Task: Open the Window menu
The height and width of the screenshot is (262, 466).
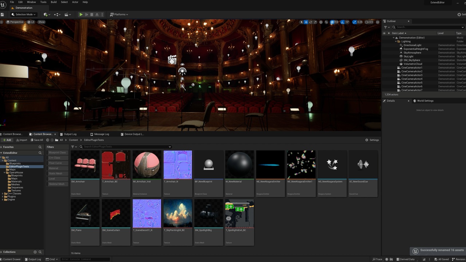Action: 31,2
